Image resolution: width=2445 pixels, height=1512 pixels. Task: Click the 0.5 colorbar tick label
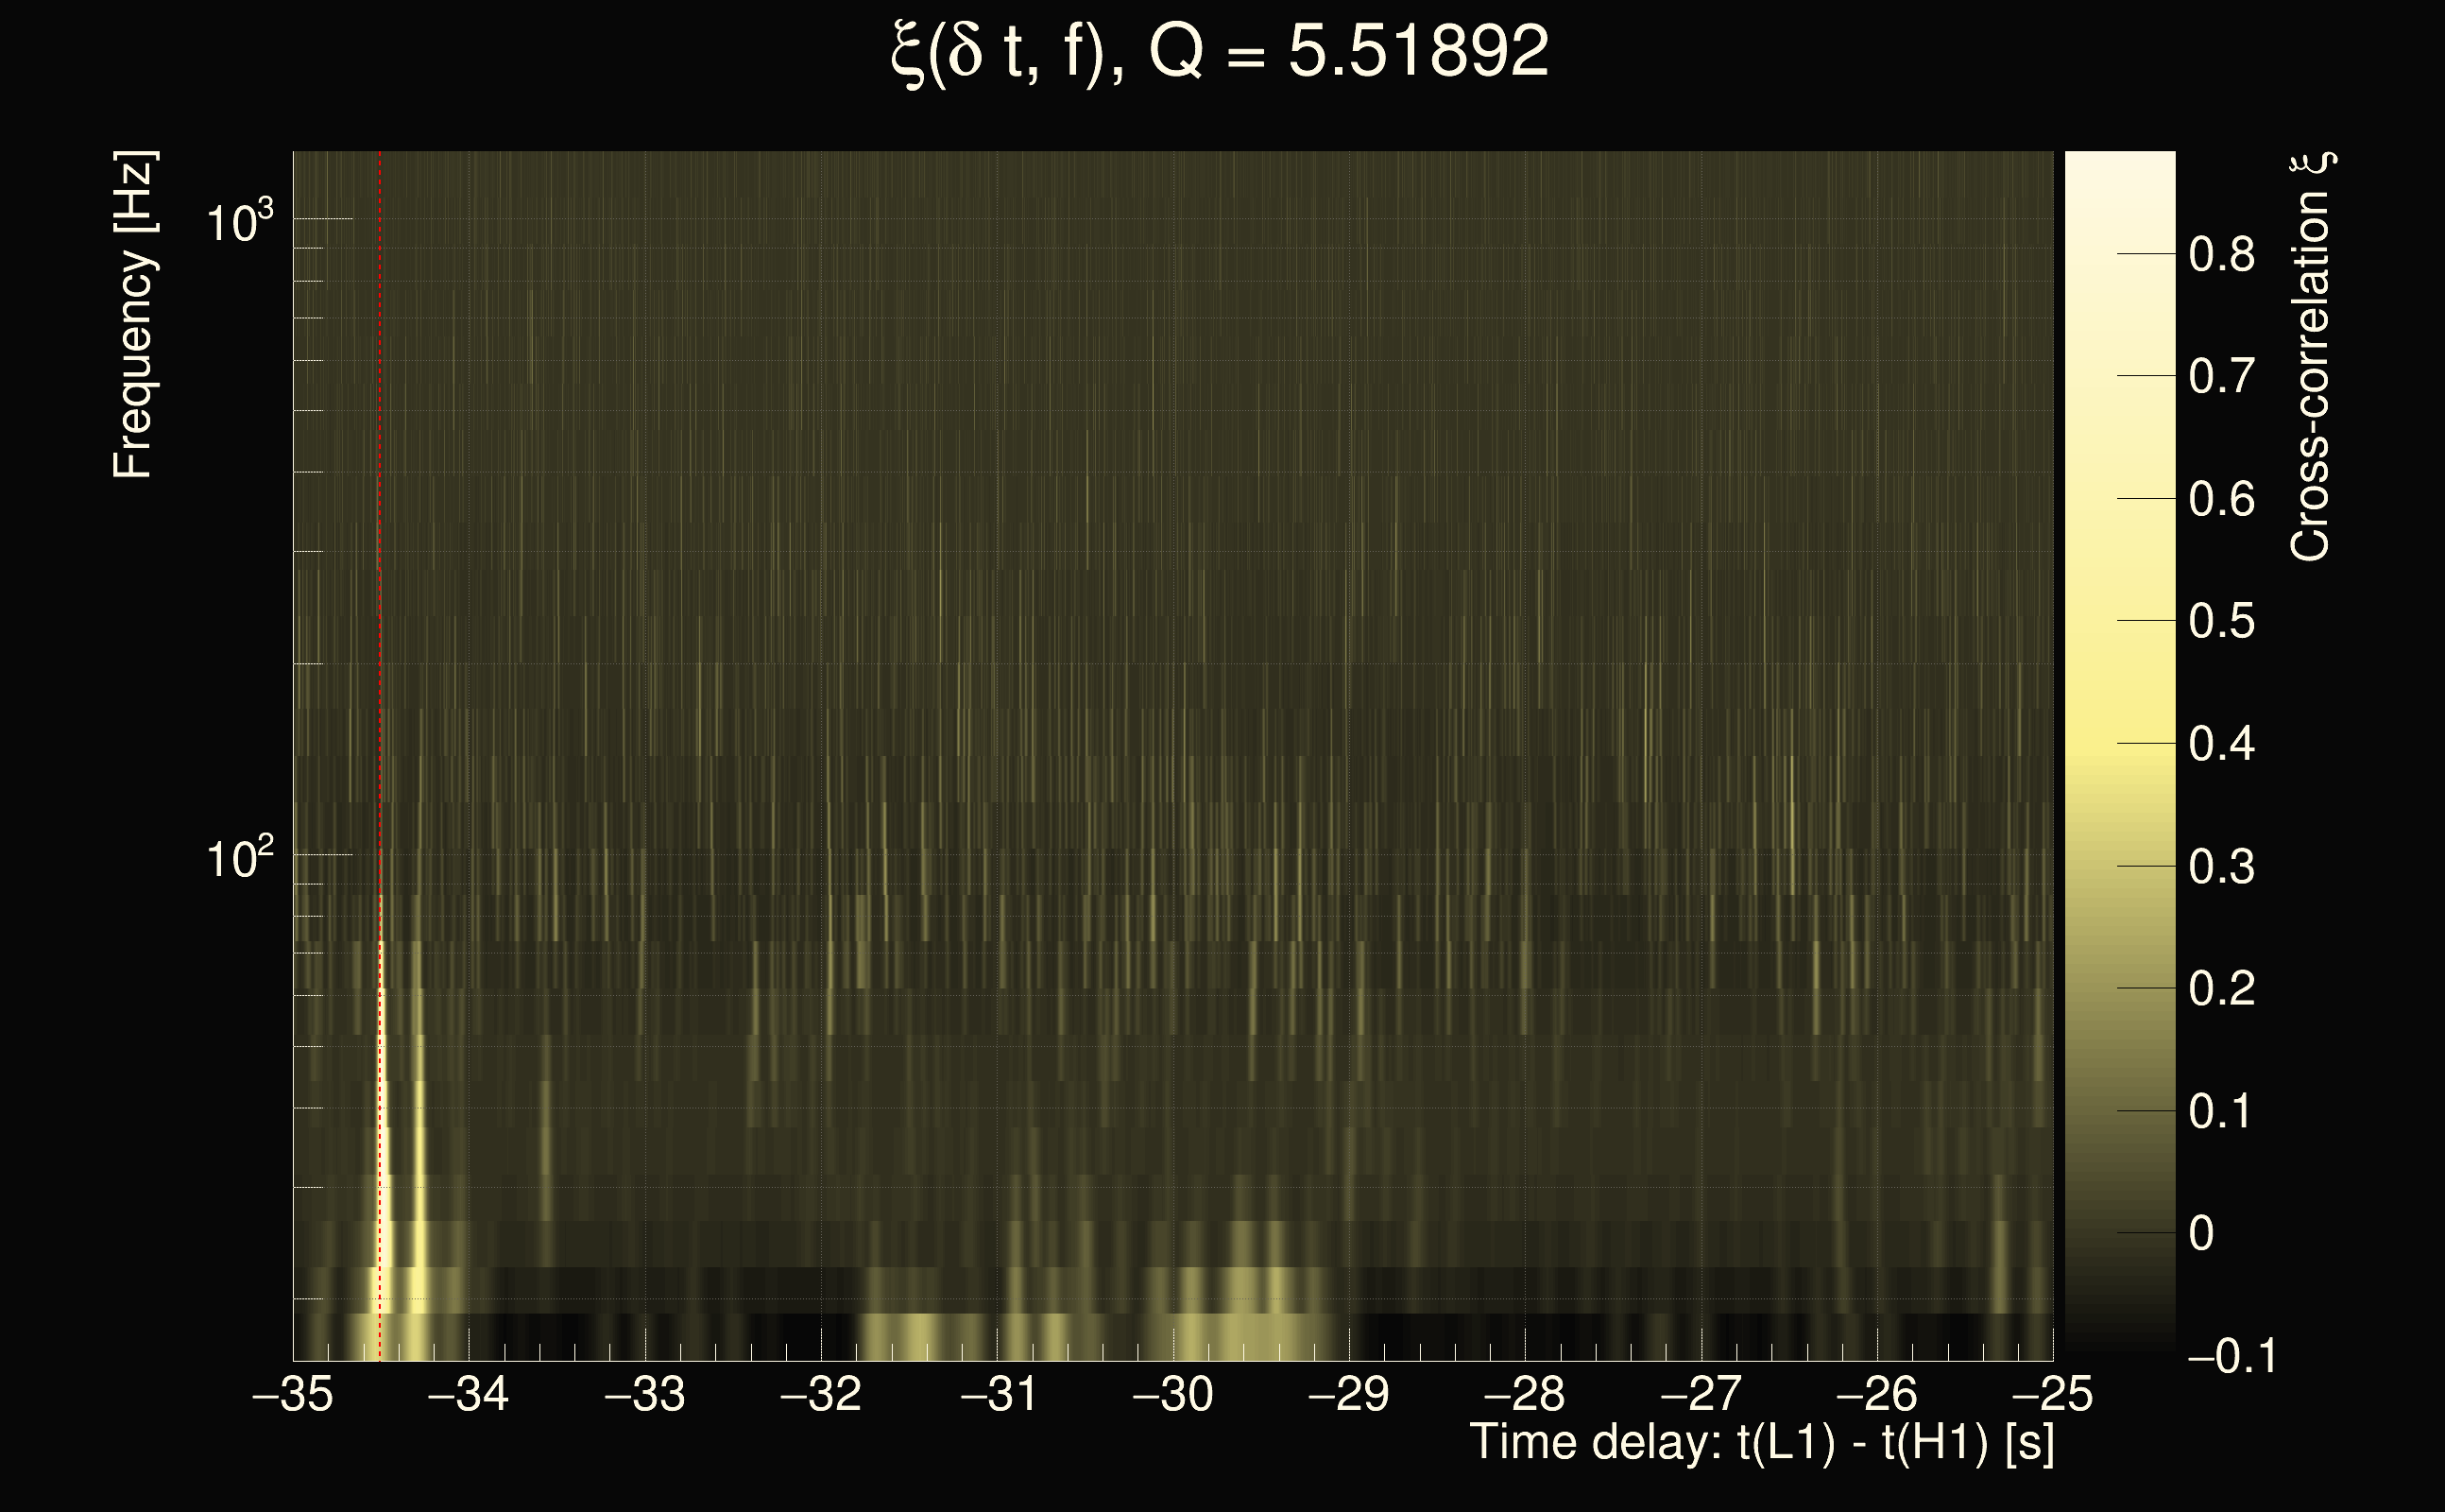point(2221,622)
